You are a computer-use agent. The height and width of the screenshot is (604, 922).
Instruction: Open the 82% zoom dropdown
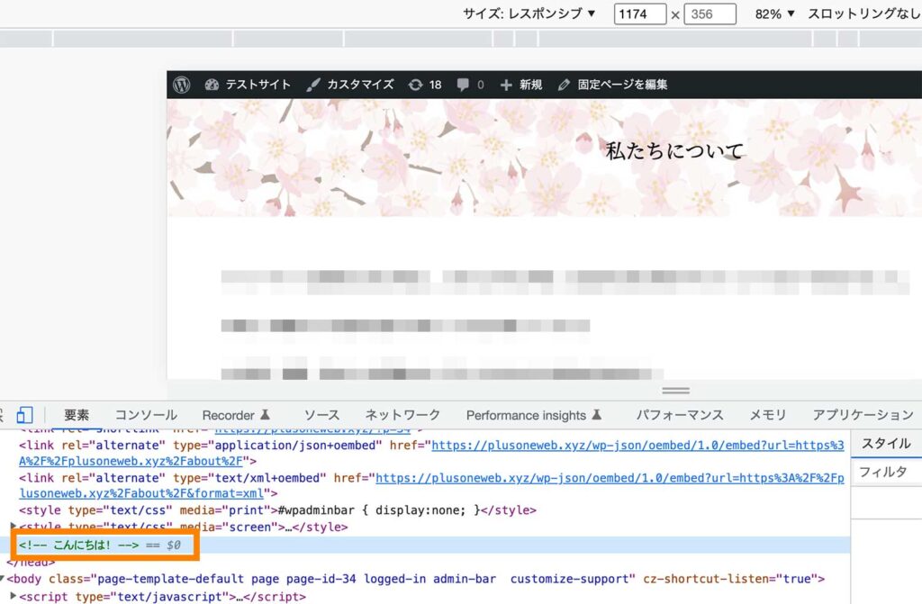click(x=772, y=14)
